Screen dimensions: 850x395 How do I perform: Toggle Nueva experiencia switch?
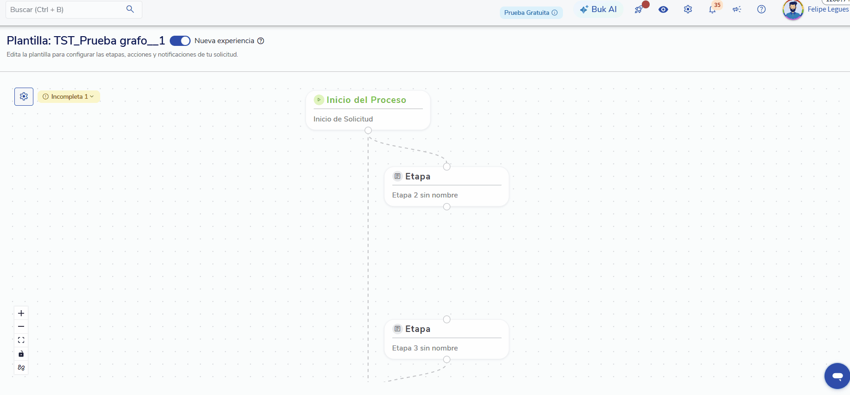tap(180, 41)
